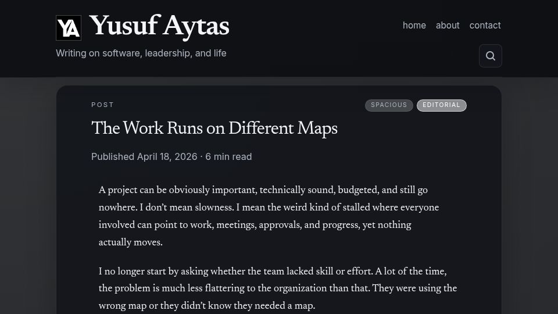558x314 pixels.
Task: Click the paragraph starting I no longer start
Action: (278, 288)
